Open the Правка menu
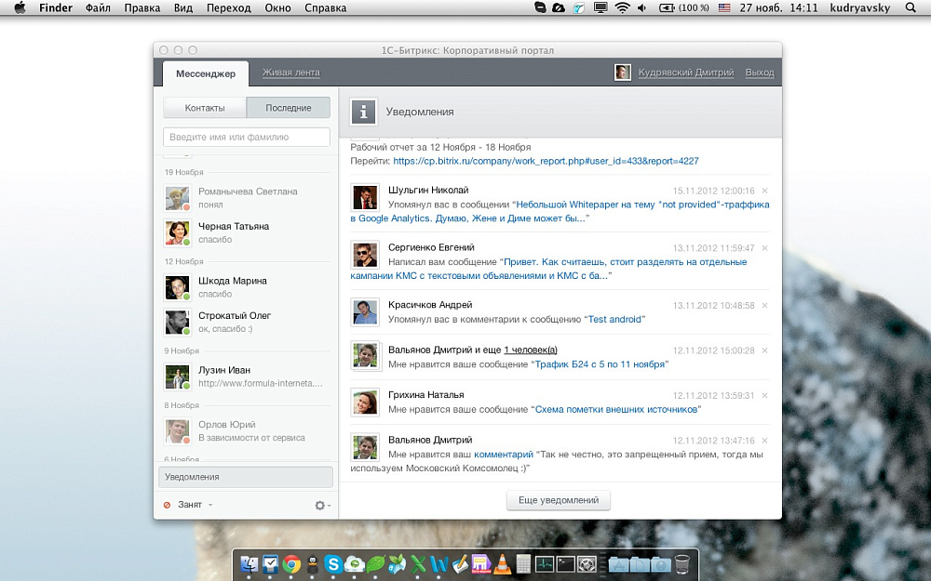The width and height of the screenshot is (931, 581). (142, 7)
